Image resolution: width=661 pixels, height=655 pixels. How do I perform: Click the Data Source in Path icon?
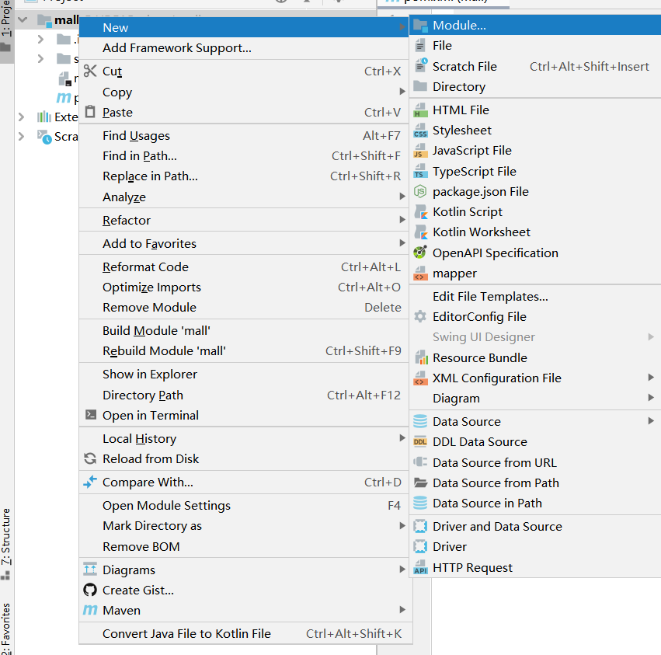420,503
